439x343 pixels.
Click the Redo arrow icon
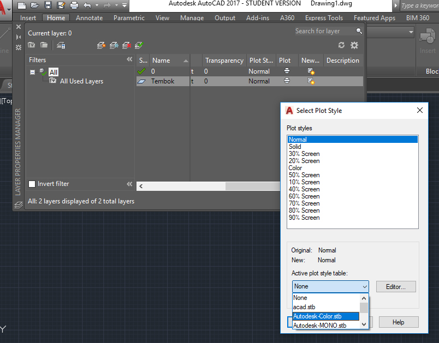tap(107, 5)
